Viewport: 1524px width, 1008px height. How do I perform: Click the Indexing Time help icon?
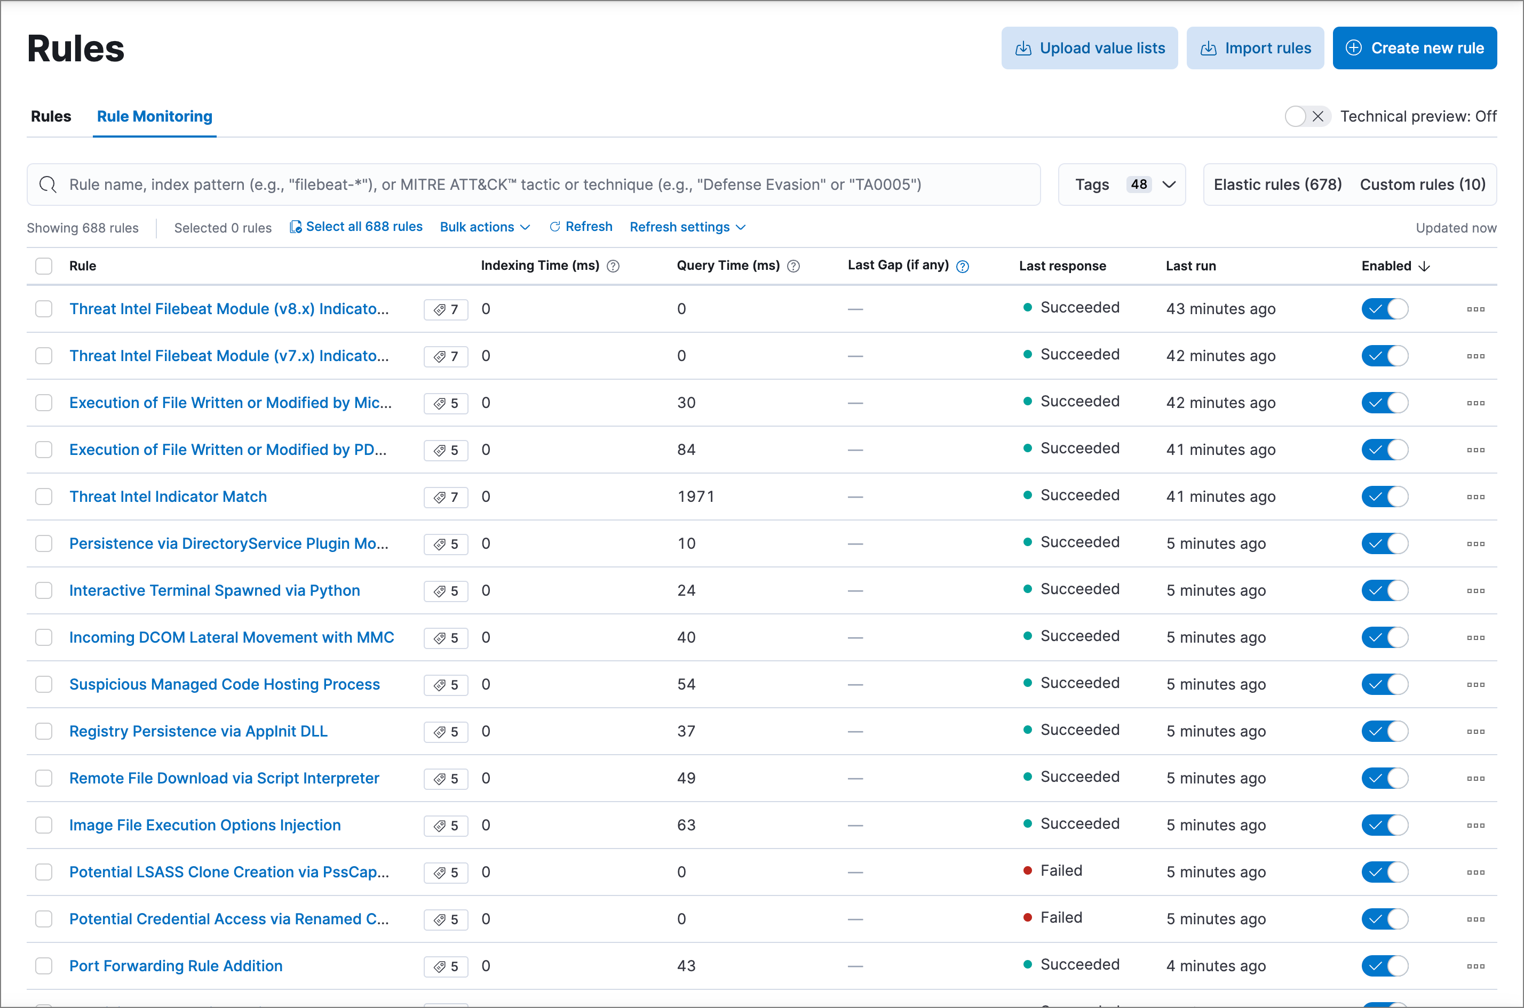(613, 266)
